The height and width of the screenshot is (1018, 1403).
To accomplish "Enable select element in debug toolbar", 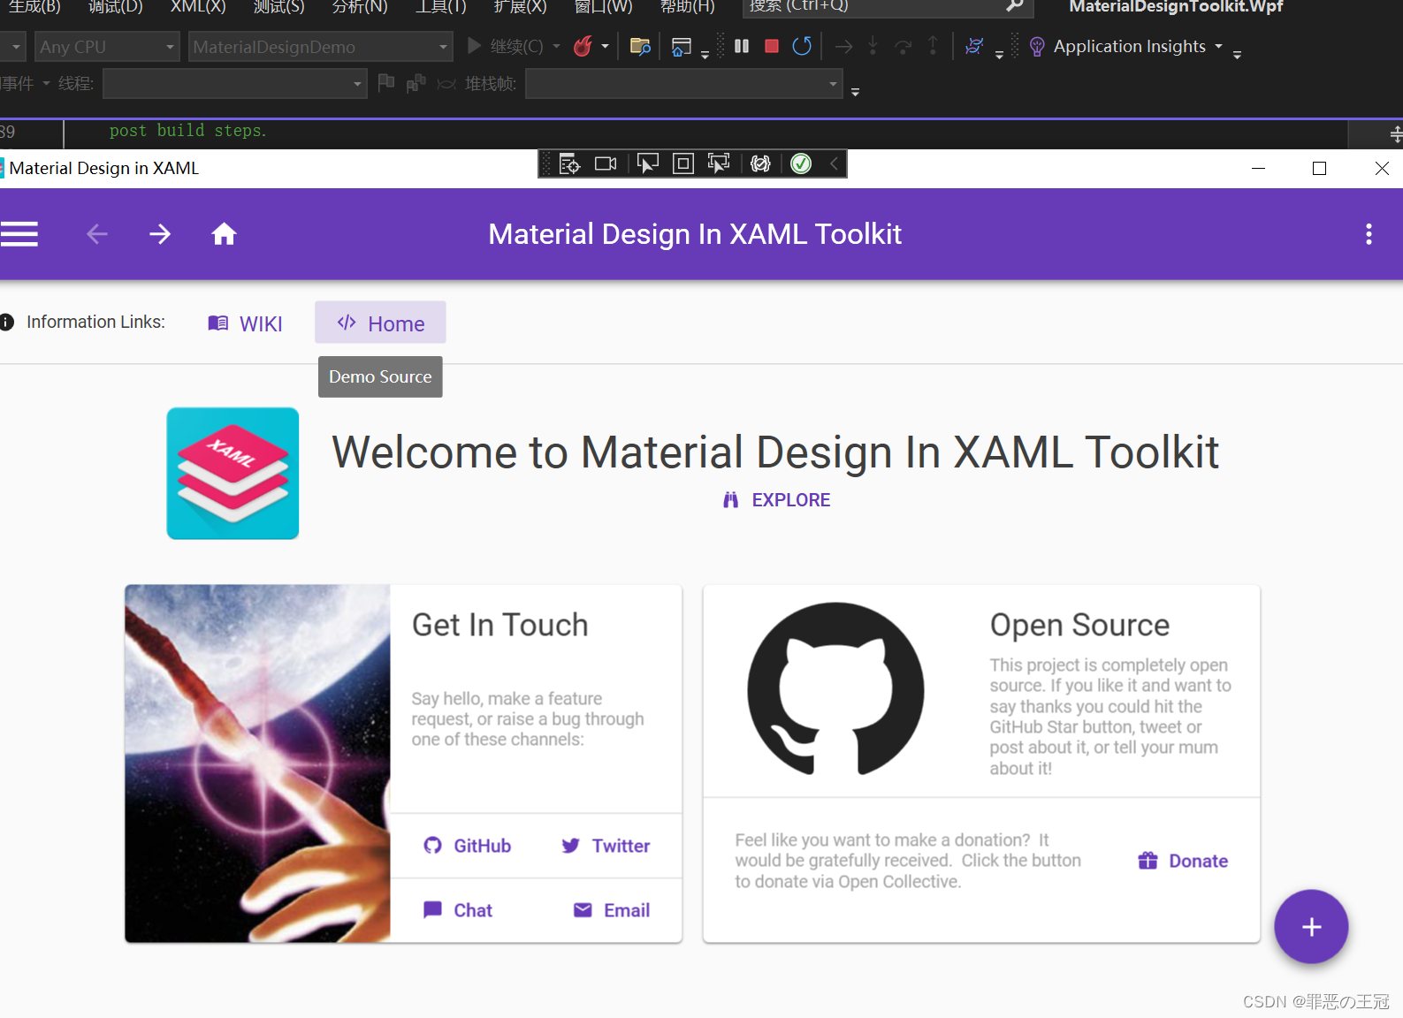I will pyautogui.click(x=648, y=163).
